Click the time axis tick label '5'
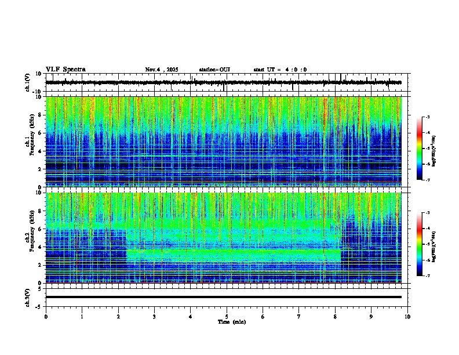459x355 pixels. click(227, 317)
